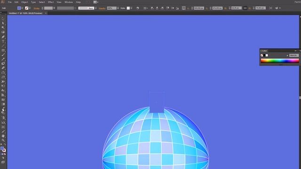Screen dimensions: 301x169
Task: Open the fill color dropdown in control bar
Action: [x=22, y=8]
